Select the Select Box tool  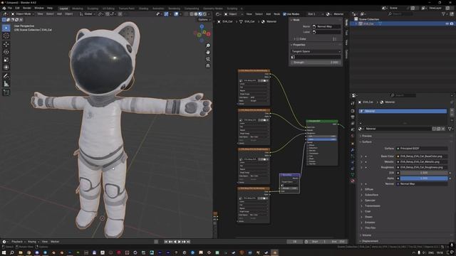[6, 28]
